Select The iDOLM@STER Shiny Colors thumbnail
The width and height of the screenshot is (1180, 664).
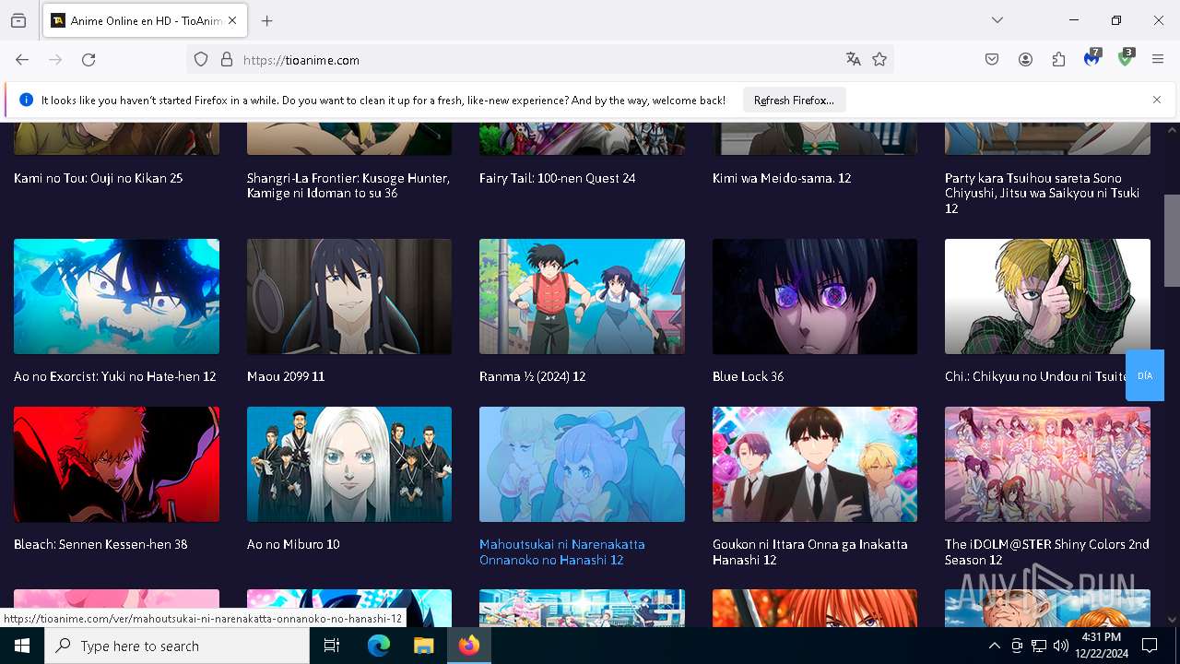(1047, 464)
